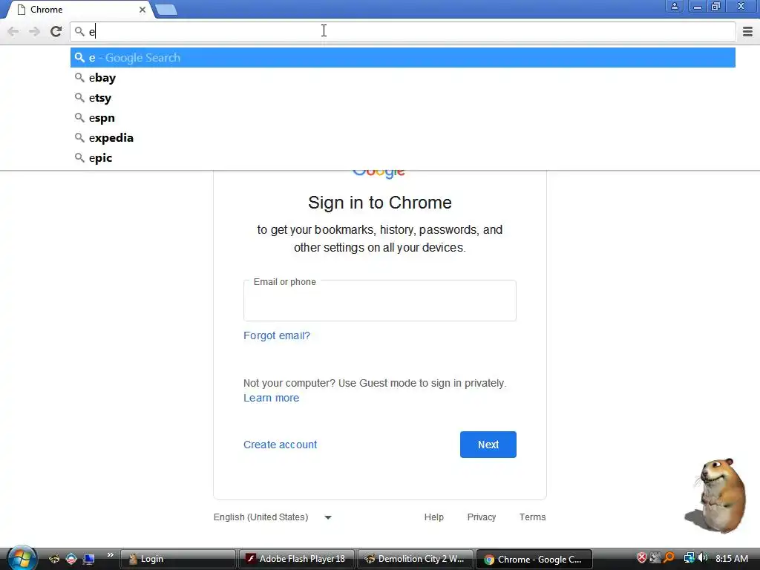Click the Show Desktop quick launch icon
The height and width of the screenshot is (570, 760).
[89, 559]
